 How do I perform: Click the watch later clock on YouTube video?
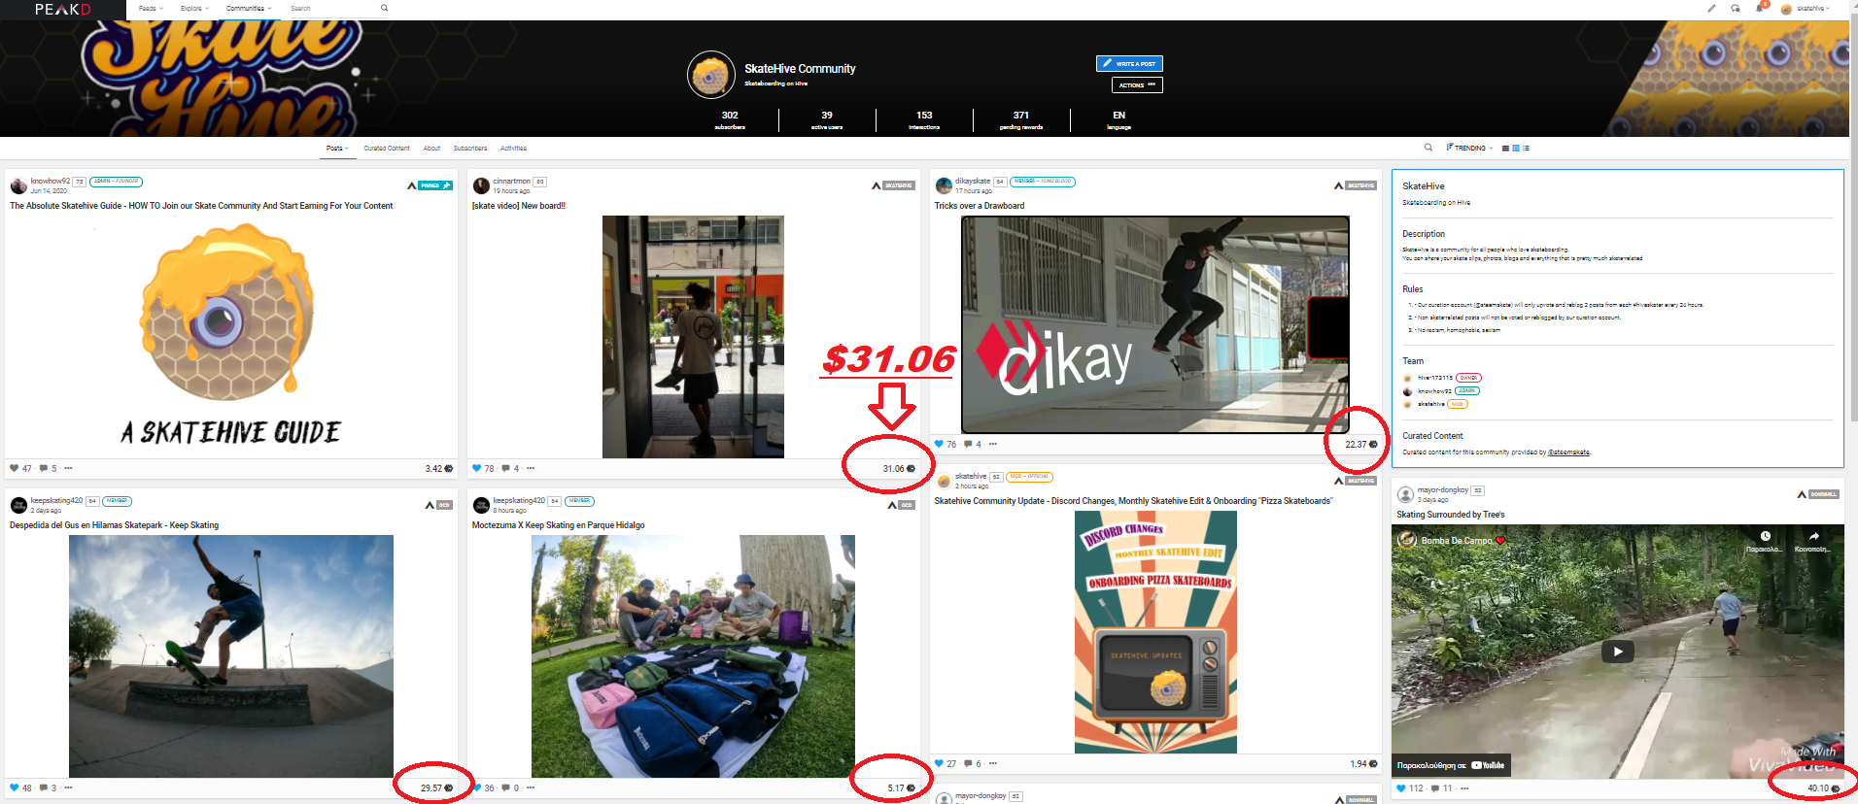1766,536
